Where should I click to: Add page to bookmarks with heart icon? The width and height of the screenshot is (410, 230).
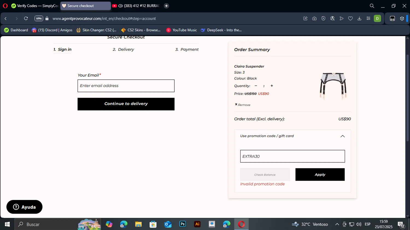tap(350, 19)
